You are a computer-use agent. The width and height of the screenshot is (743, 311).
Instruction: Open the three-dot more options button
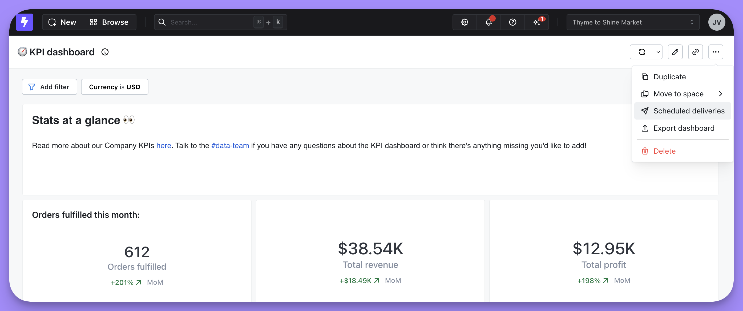click(x=715, y=52)
